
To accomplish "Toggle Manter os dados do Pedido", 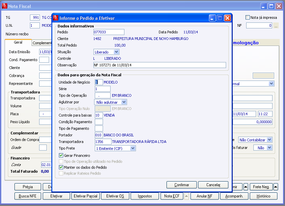I will coord(61,167).
